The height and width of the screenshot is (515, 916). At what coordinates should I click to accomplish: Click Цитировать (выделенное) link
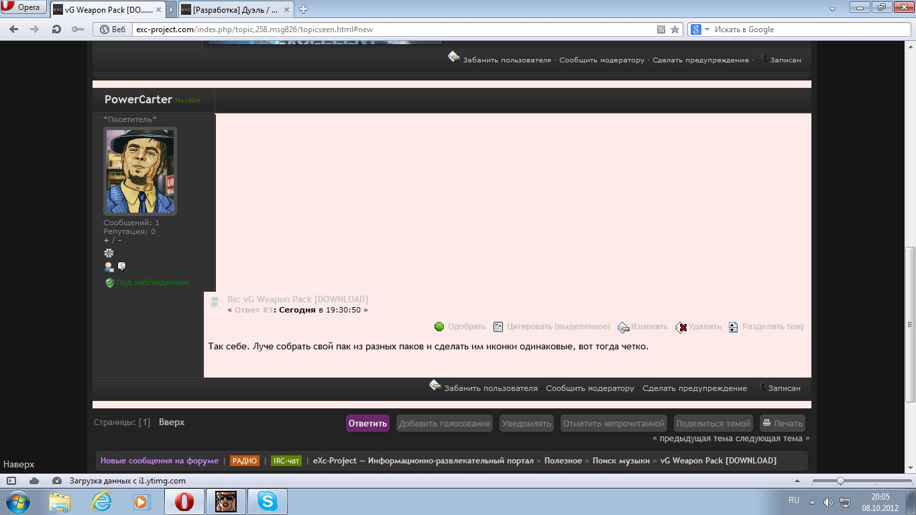[559, 327]
